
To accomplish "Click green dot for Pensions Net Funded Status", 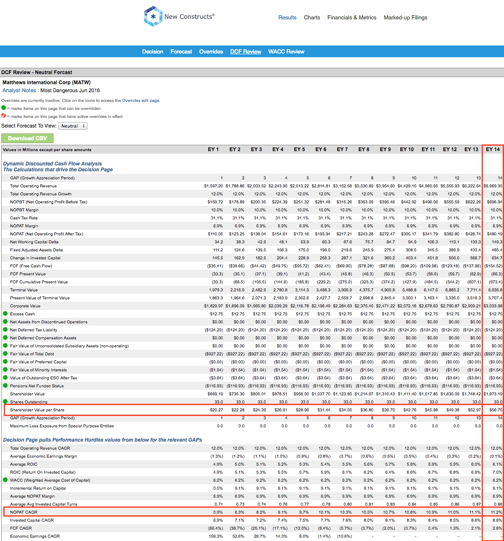I will click(x=5, y=386).
